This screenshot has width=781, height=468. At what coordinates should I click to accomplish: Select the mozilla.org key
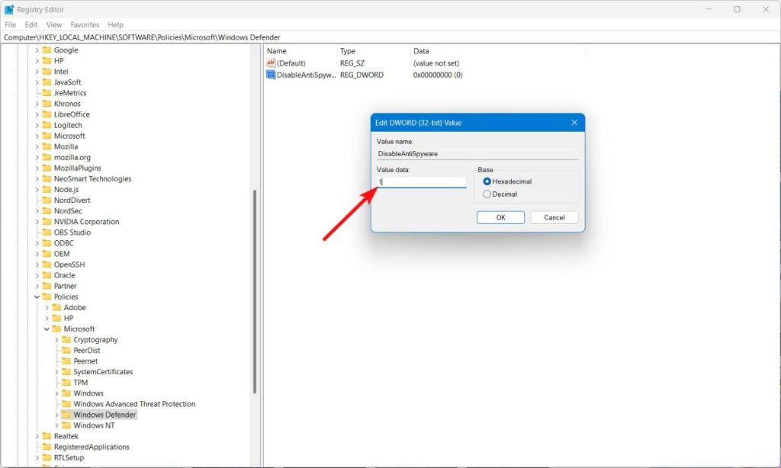pos(72,157)
